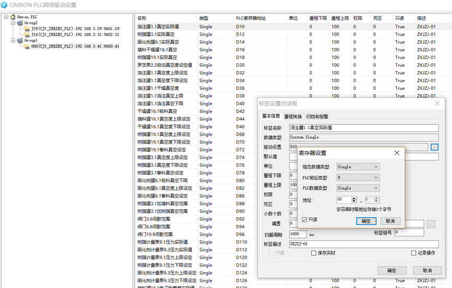Click 取消 in 寄存器设置 dialog
This screenshot has width=452, height=288.
point(390,221)
